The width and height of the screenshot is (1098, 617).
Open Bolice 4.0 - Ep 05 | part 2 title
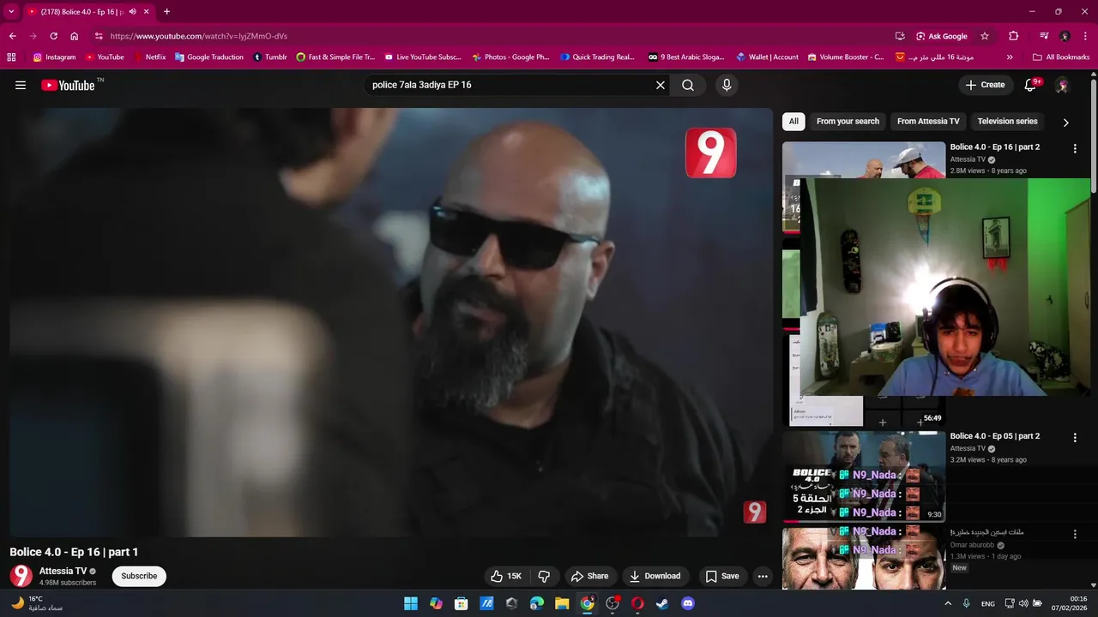click(x=994, y=435)
